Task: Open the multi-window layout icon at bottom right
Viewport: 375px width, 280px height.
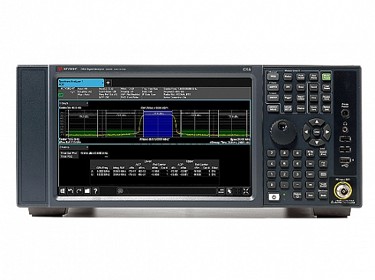Action: click(221, 191)
